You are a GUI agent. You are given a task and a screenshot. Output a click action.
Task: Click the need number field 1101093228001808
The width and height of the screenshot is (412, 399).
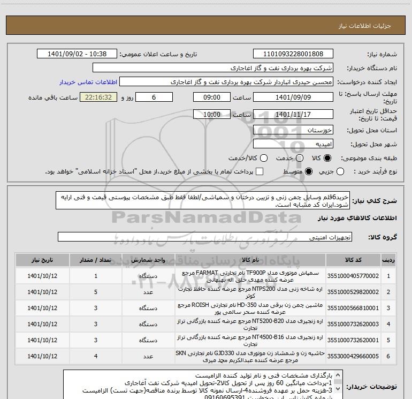click(x=293, y=54)
